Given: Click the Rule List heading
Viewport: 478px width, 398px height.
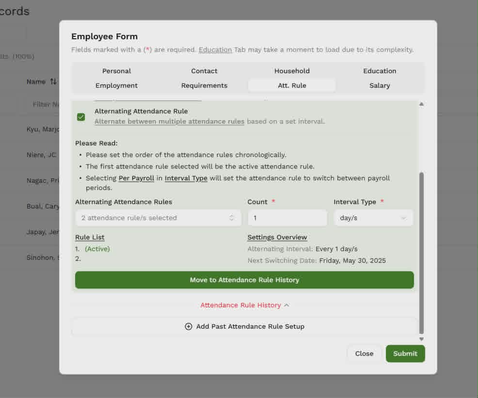Looking at the screenshot, I should 90,237.
